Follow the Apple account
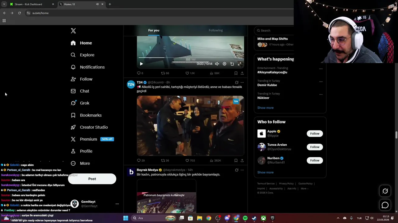 click(x=315, y=133)
